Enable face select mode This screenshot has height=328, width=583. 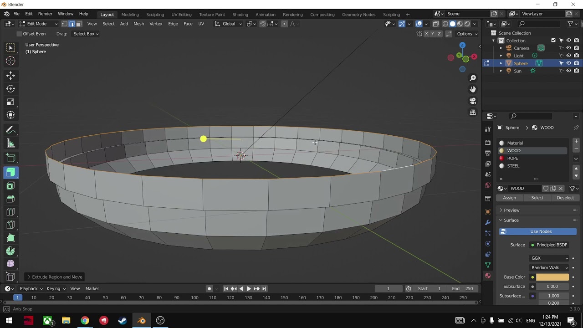tap(79, 24)
